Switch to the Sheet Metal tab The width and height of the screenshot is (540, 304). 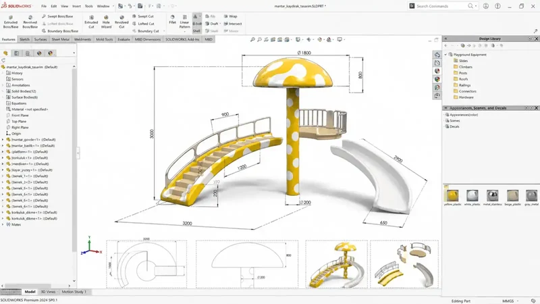point(61,39)
